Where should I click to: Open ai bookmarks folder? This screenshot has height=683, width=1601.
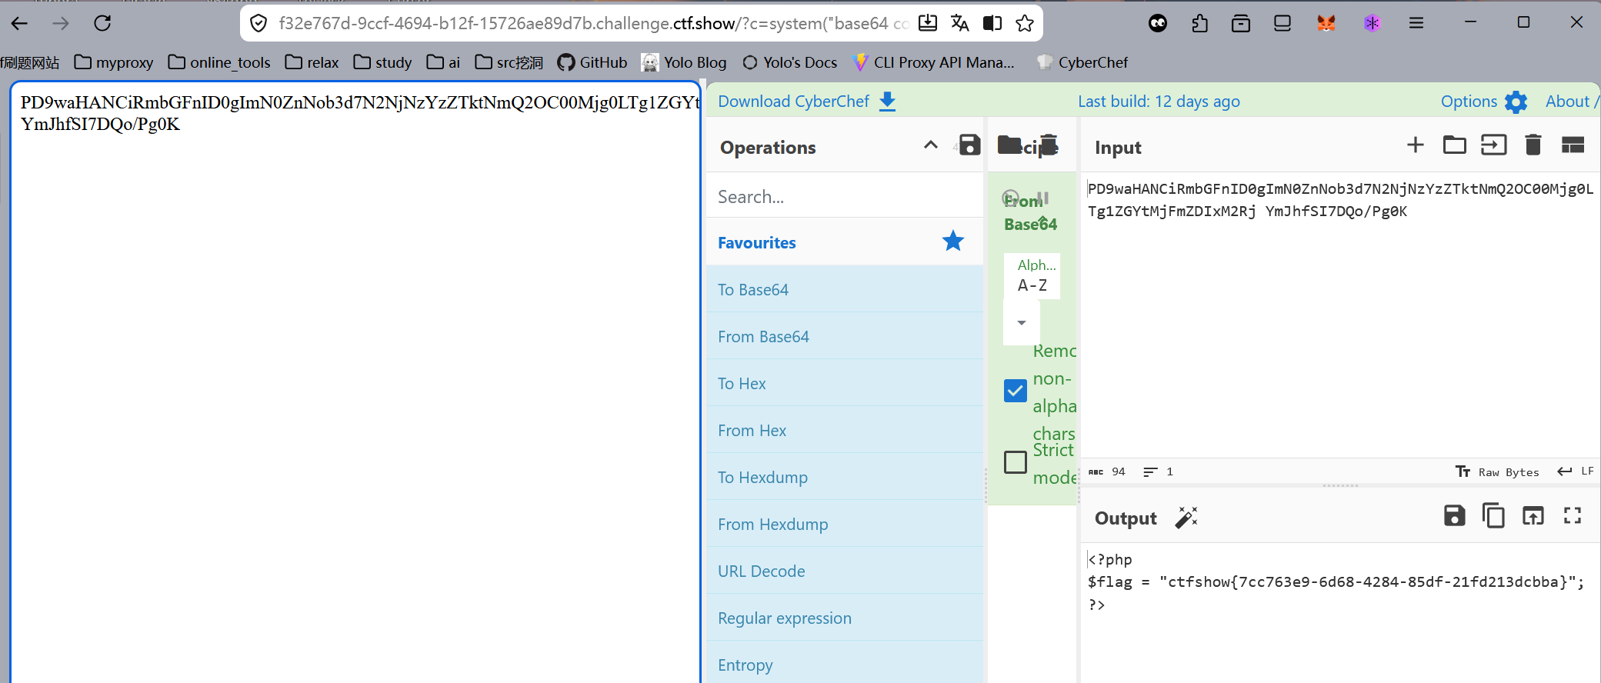click(x=443, y=62)
